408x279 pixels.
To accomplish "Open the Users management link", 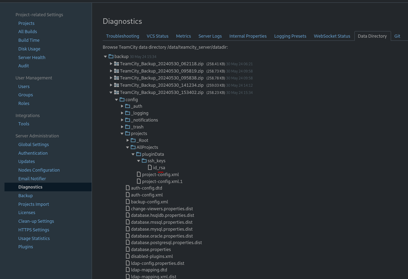I will click(x=24, y=86).
